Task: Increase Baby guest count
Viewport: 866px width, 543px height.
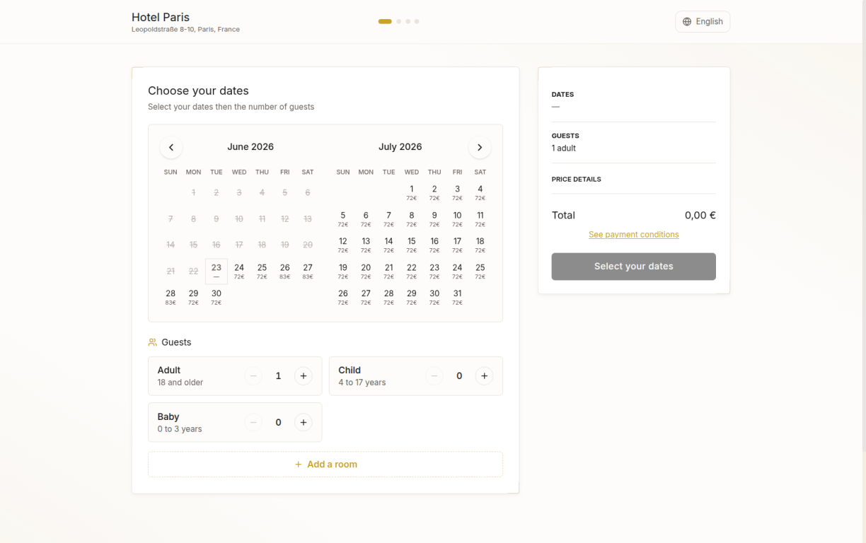Action: pyautogui.click(x=303, y=423)
